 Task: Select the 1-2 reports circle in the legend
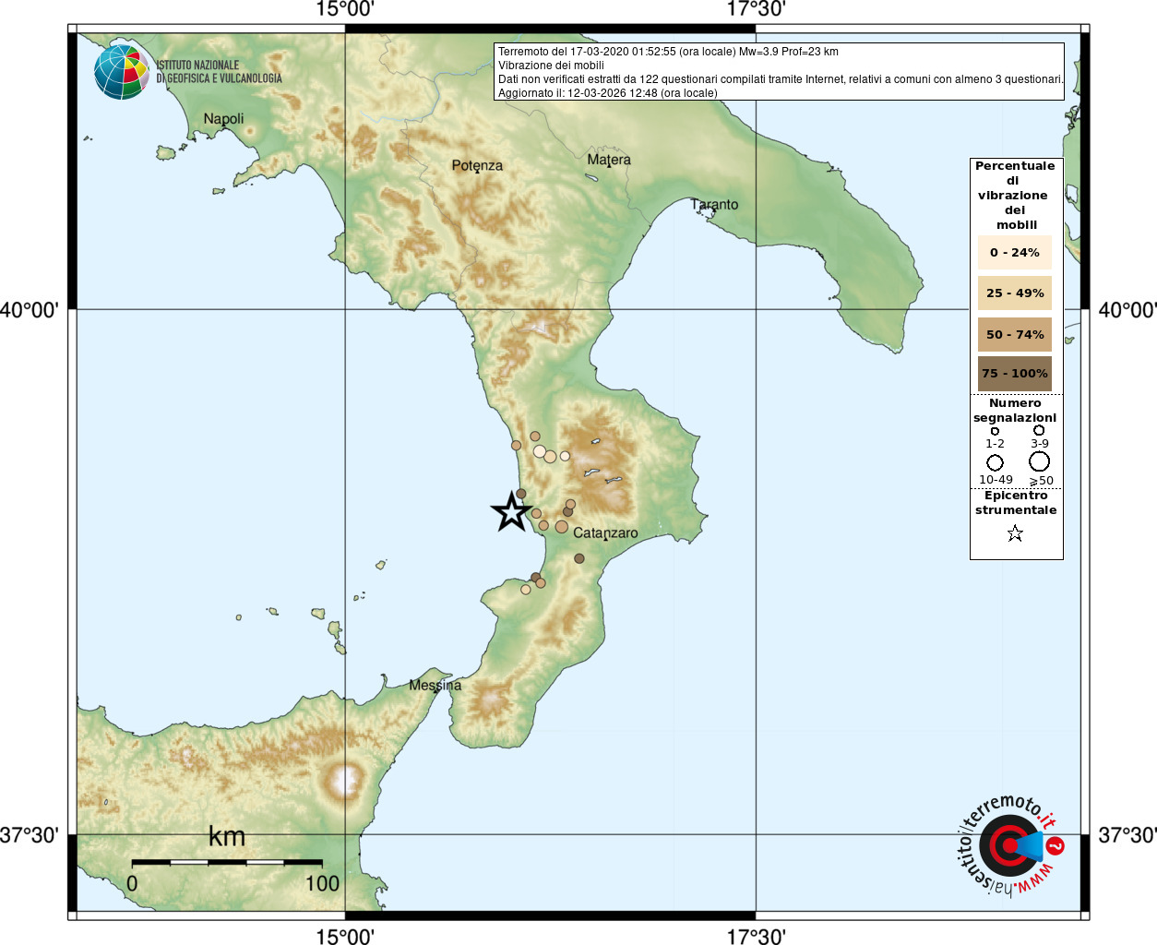(995, 431)
